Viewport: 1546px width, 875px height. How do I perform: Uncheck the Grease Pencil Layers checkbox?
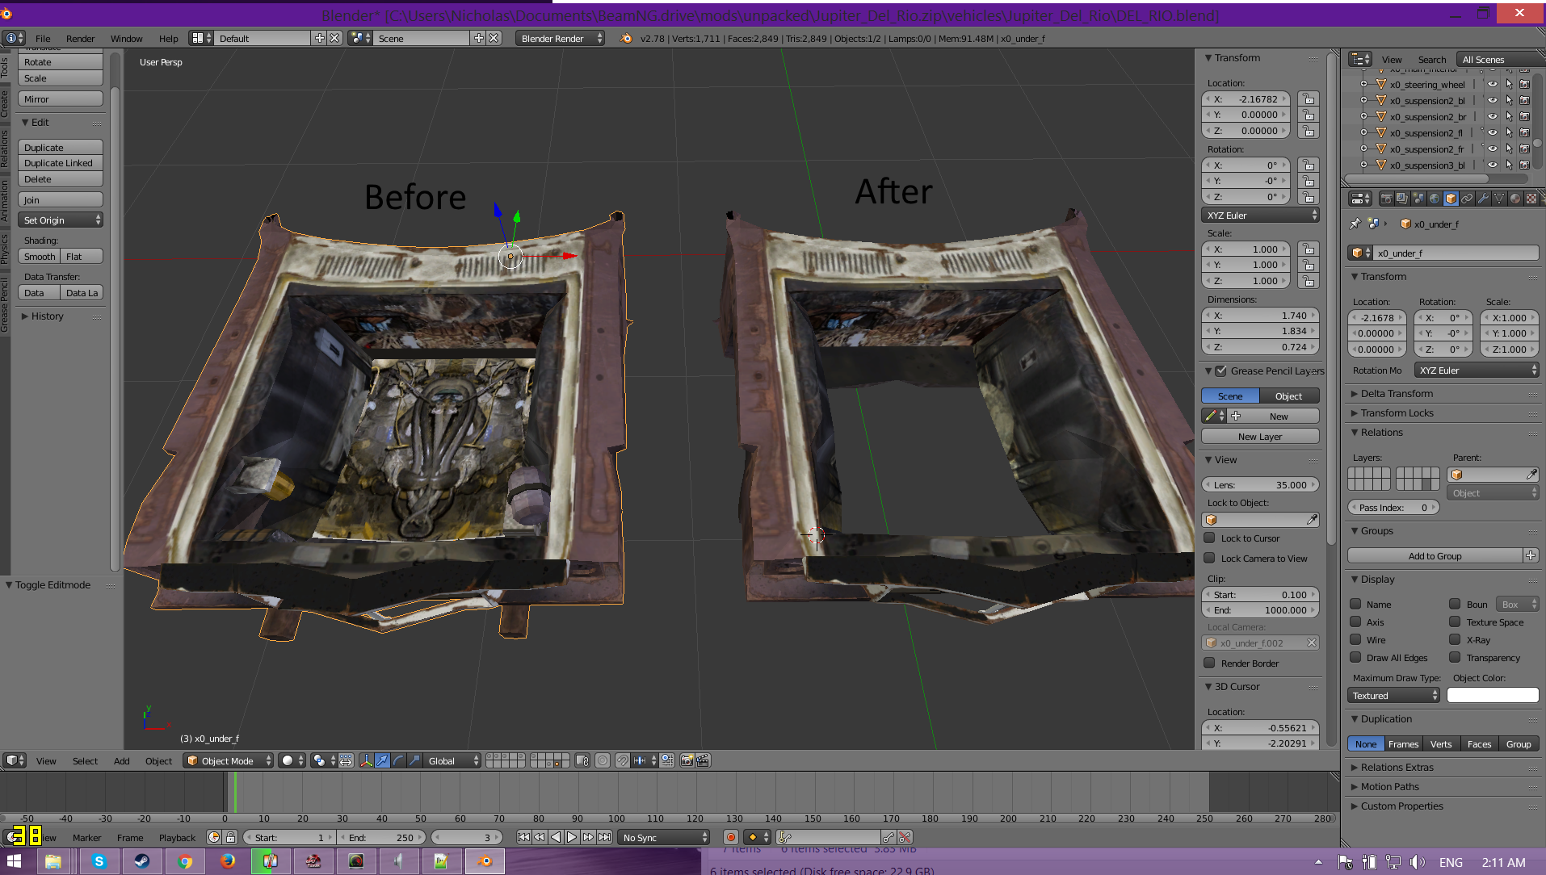tap(1221, 371)
